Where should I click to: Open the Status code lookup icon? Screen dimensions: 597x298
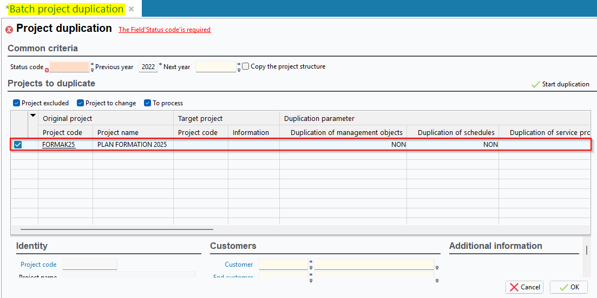coord(92,70)
